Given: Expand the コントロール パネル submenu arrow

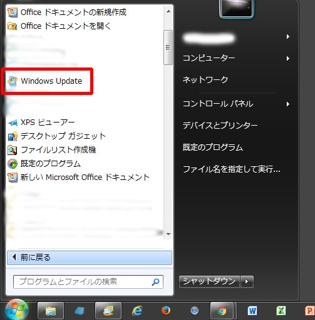Looking at the screenshot, I should 288,104.
